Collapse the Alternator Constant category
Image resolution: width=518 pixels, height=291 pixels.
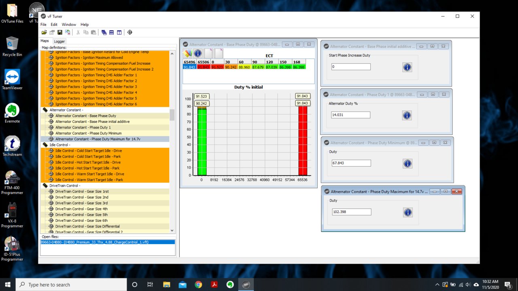click(x=66, y=110)
